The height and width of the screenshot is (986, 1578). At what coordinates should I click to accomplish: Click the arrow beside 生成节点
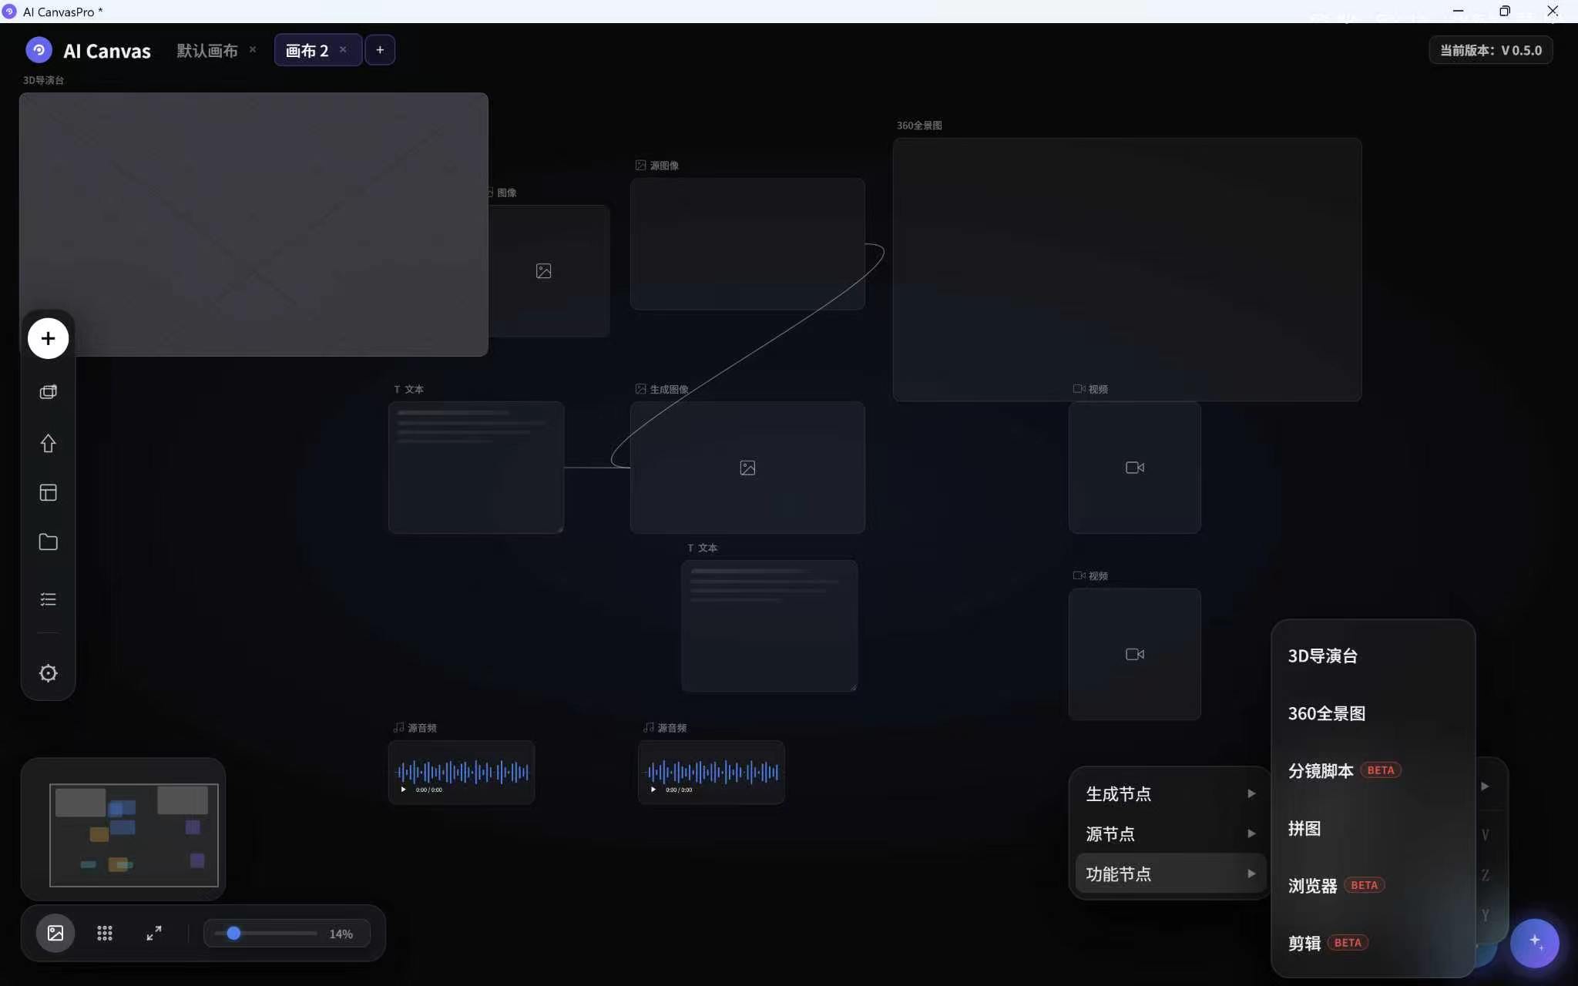[1251, 793]
